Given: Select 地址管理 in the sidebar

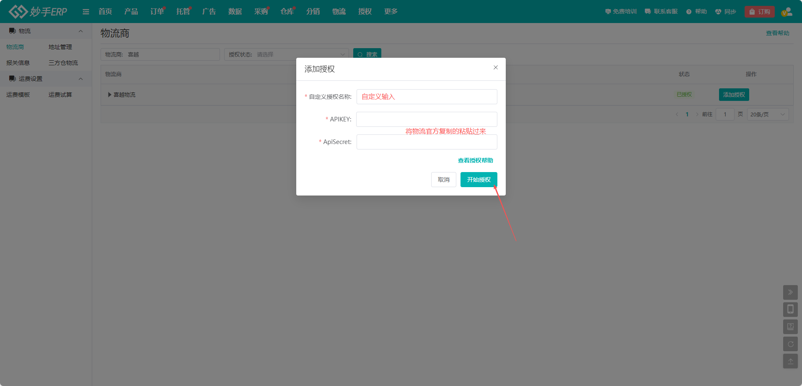Looking at the screenshot, I should pyautogui.click(x=60, y=47).
